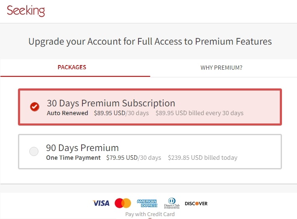This screenshot has width=297, height=219.
Task: Click the Upgrade your Account heading
Action: 150,42
